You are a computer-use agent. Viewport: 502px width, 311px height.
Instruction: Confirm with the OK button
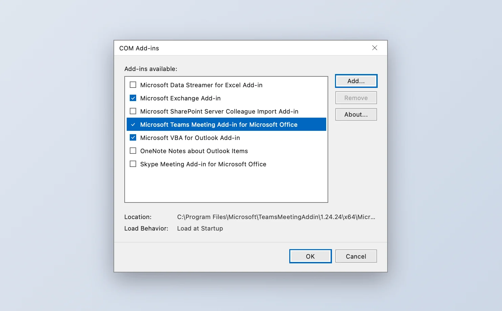point(310,256)
